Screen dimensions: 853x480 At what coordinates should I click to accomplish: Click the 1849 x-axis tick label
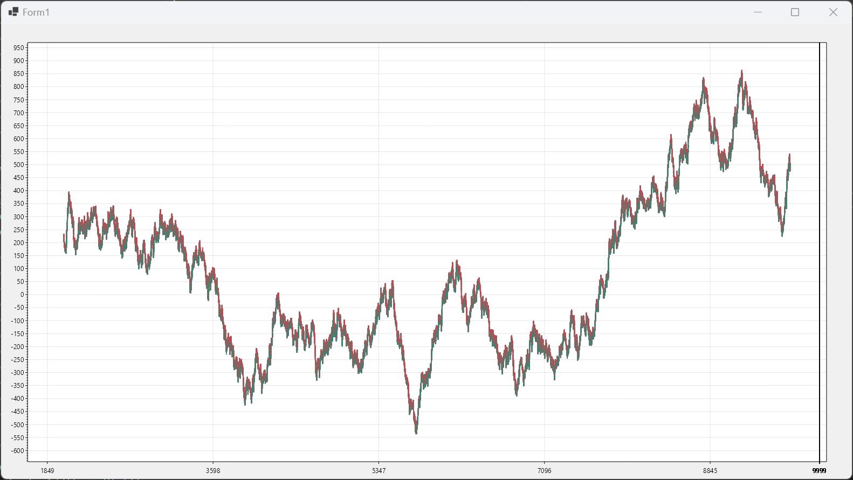47,471
